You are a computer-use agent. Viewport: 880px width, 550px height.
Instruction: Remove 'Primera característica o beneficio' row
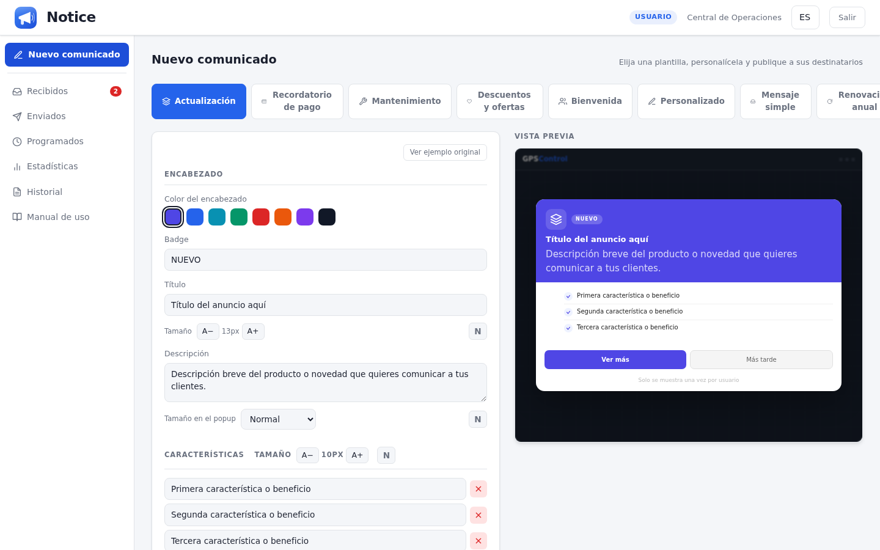(479, 489)
